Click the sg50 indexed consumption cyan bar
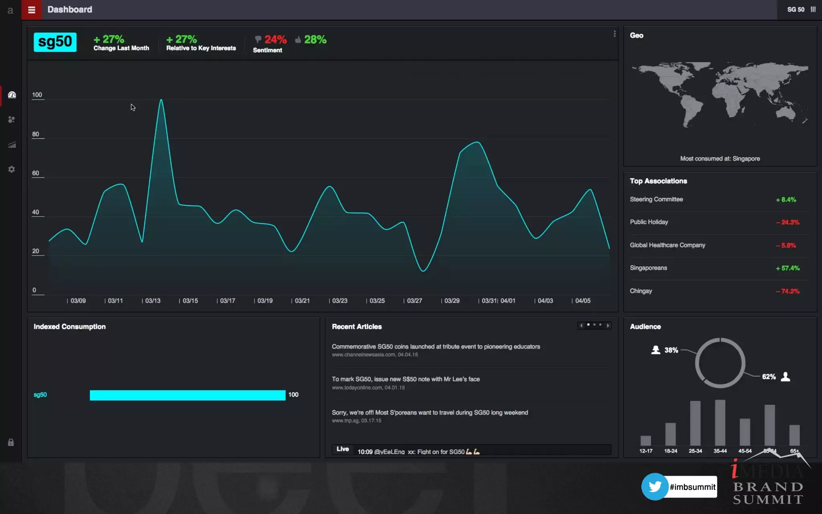Image resolution: width=822 pixels, height=514 pixels. [x=187, y=395]
